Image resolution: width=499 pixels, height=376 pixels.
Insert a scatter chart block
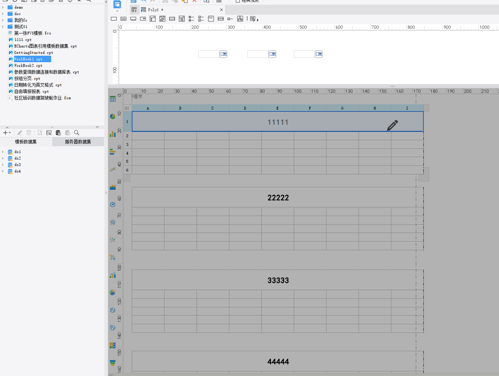(113, 240)
